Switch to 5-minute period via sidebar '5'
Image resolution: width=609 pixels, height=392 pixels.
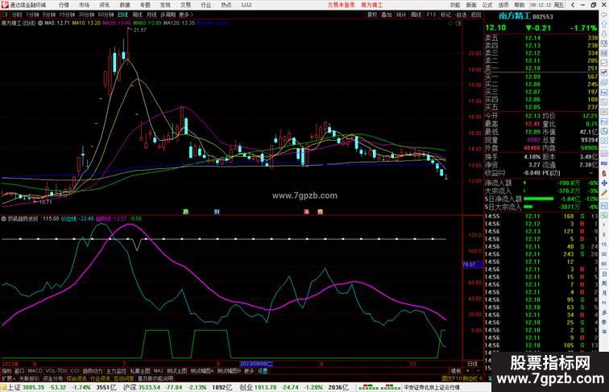click(x=604, y=235)
